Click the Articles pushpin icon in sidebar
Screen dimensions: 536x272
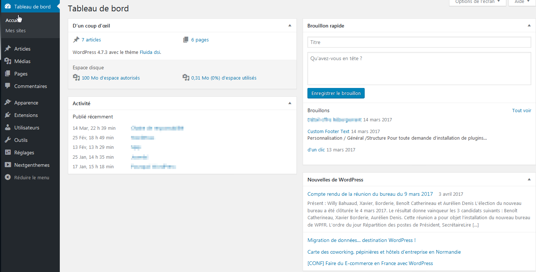(x=8, y=49)
